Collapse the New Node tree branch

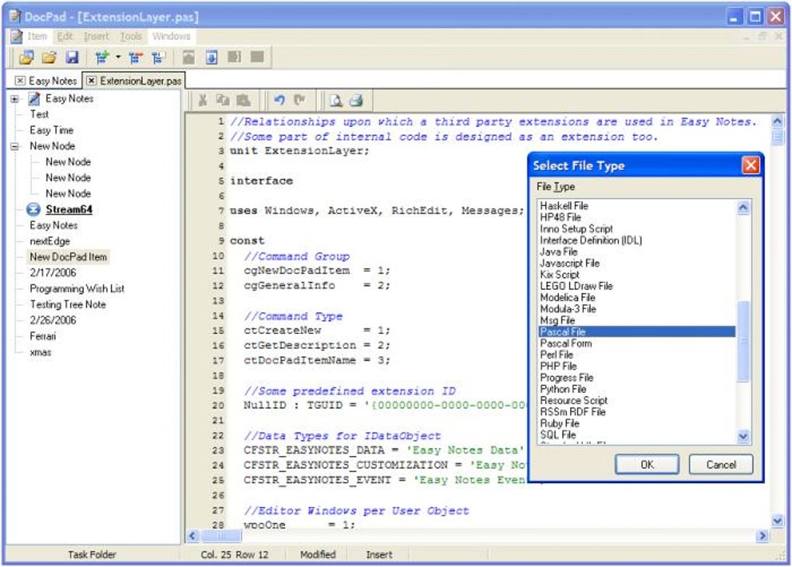[15, 146]
